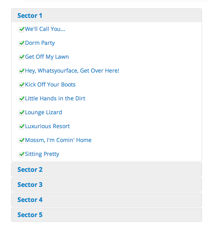Click checkmark icon beside Hey, Whatsyourface, Get Over Here!
The height and width of the screenshot is (250, 208).
(x=21, y=71)
